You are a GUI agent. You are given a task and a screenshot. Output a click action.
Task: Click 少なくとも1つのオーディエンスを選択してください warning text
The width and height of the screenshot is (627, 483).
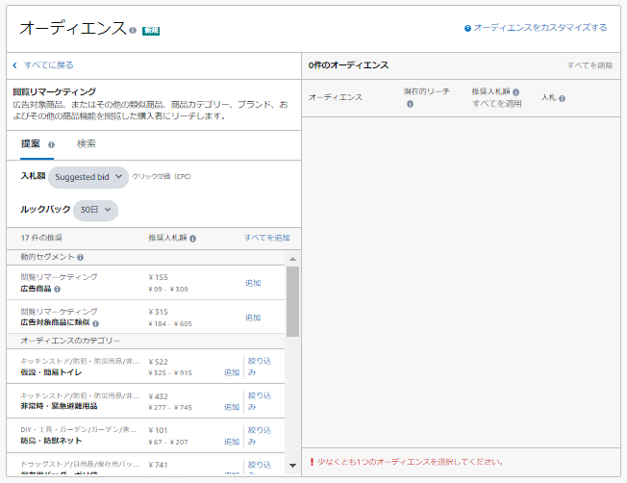[x=411, y=462]
